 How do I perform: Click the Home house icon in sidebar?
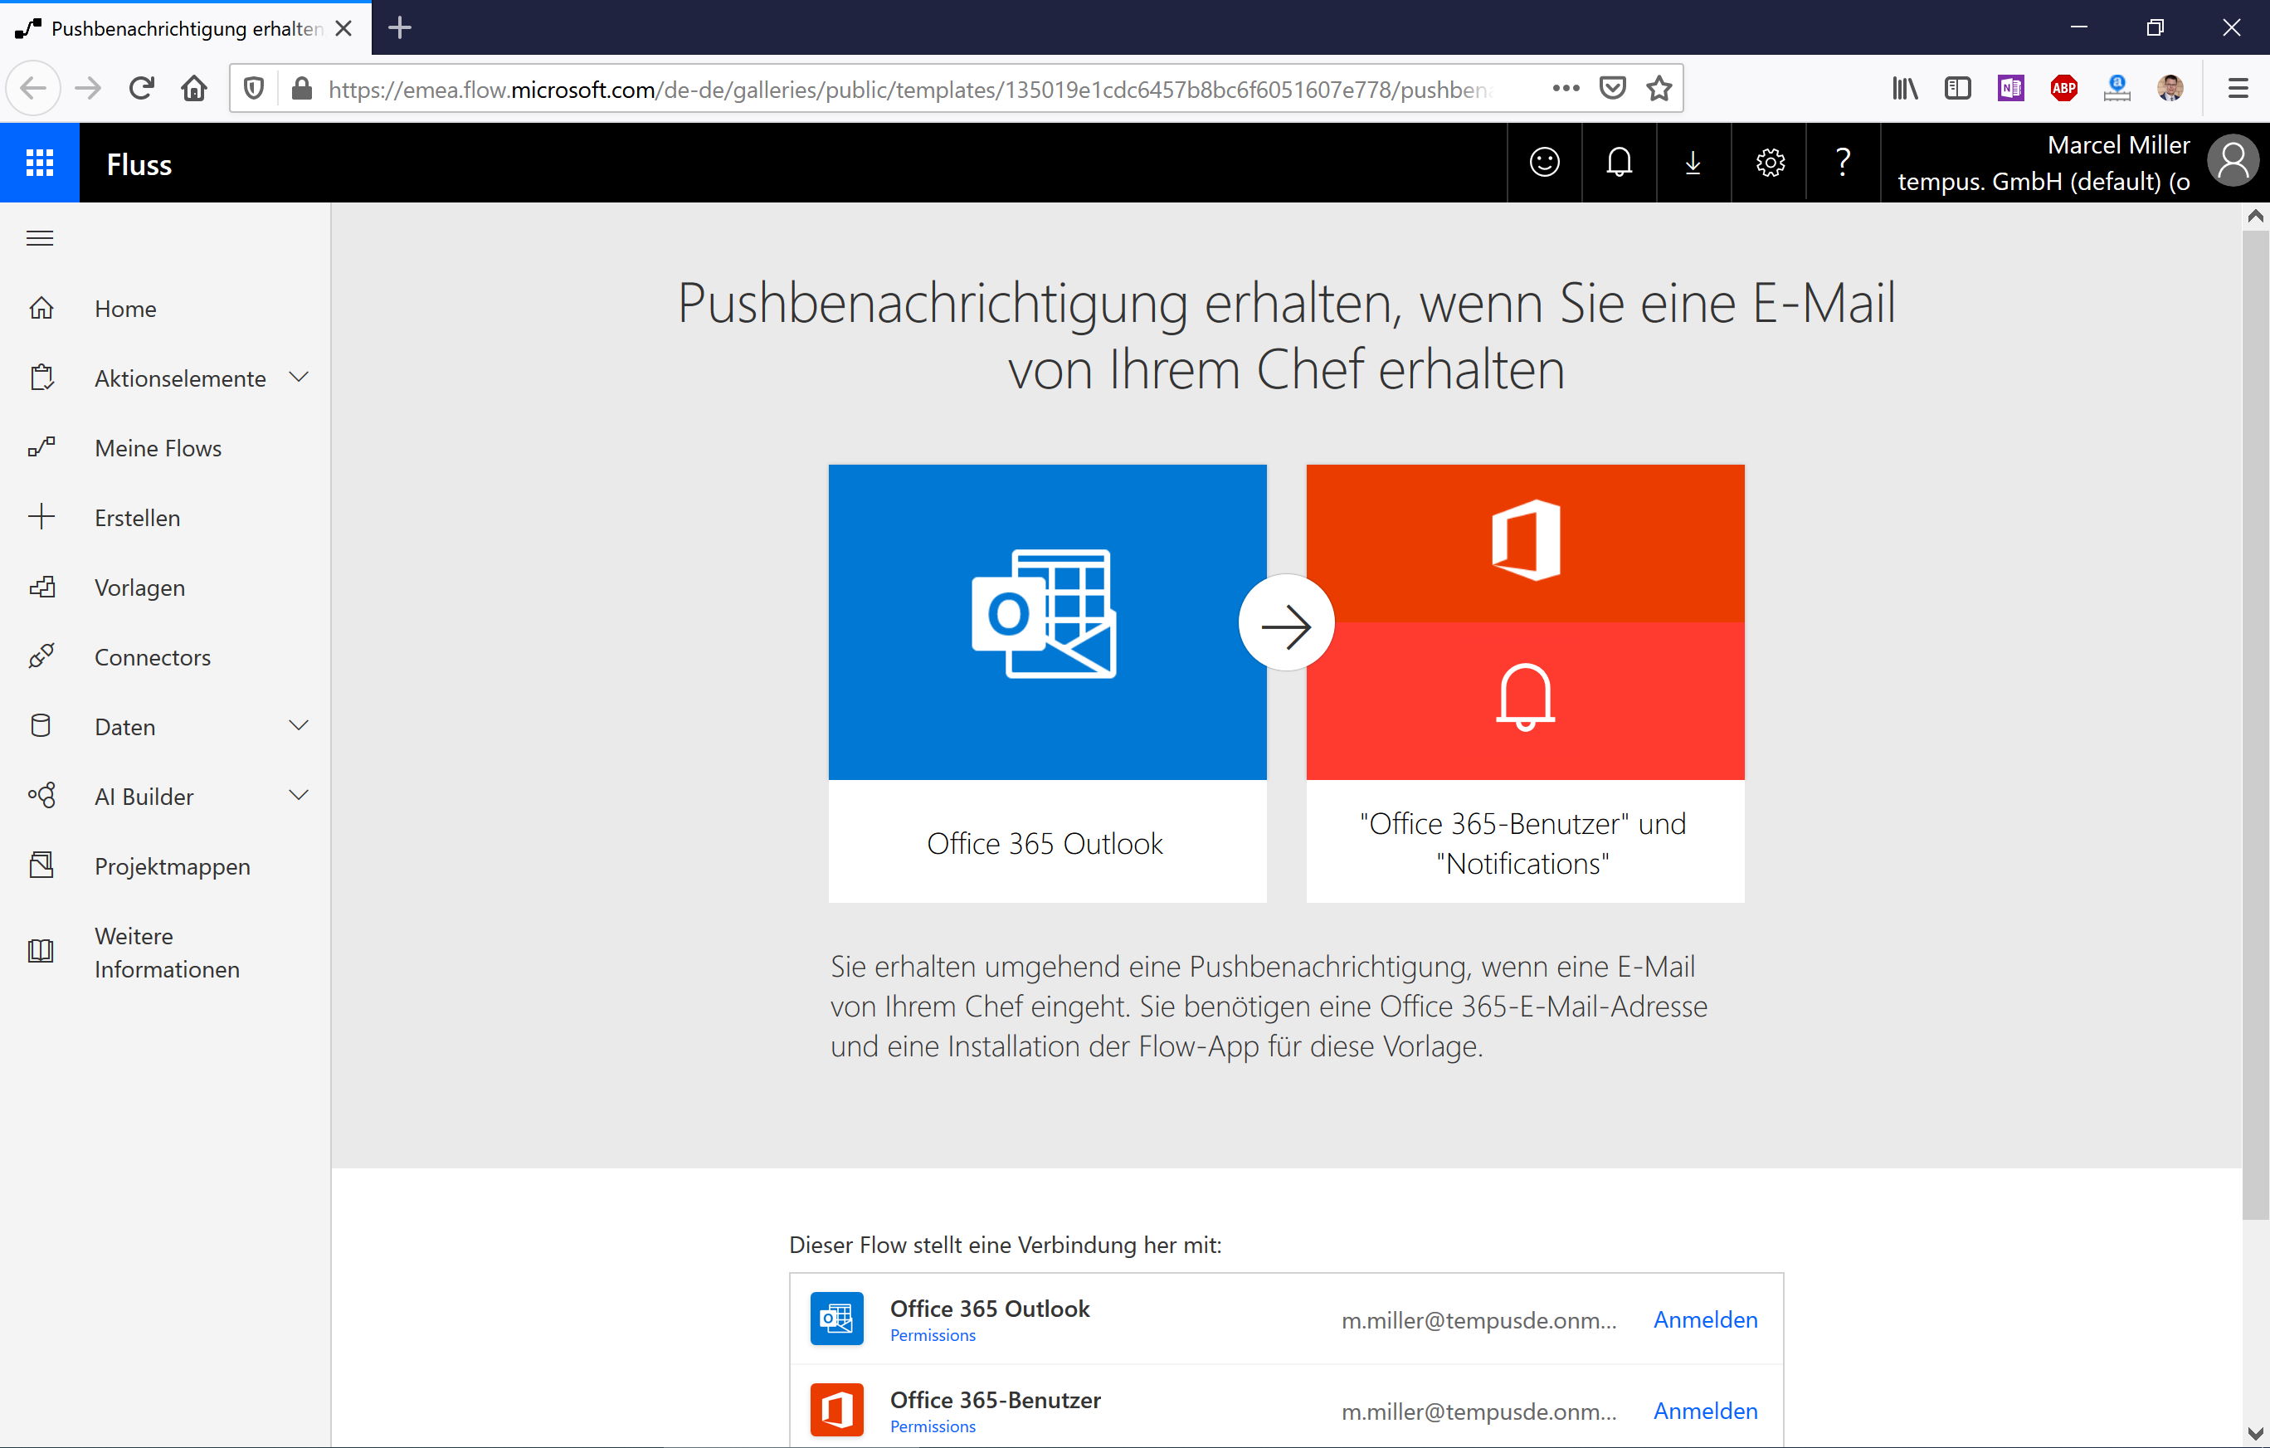[41, 308]
